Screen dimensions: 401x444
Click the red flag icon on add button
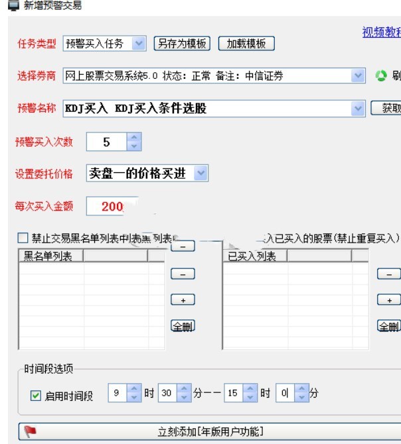pos(30,431)
